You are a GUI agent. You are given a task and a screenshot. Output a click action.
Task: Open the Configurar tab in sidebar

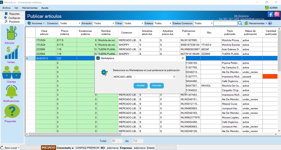[13, 18]
